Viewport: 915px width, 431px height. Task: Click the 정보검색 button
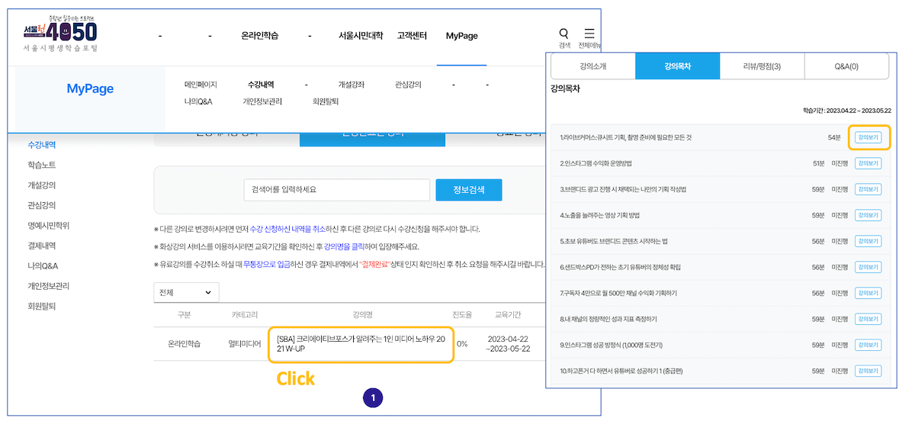(x=469, y=190)
